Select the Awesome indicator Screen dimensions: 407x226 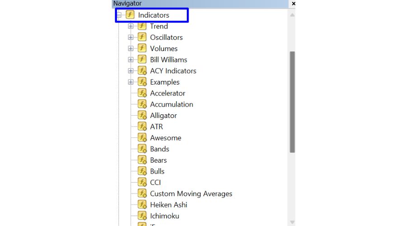(166, 138)
